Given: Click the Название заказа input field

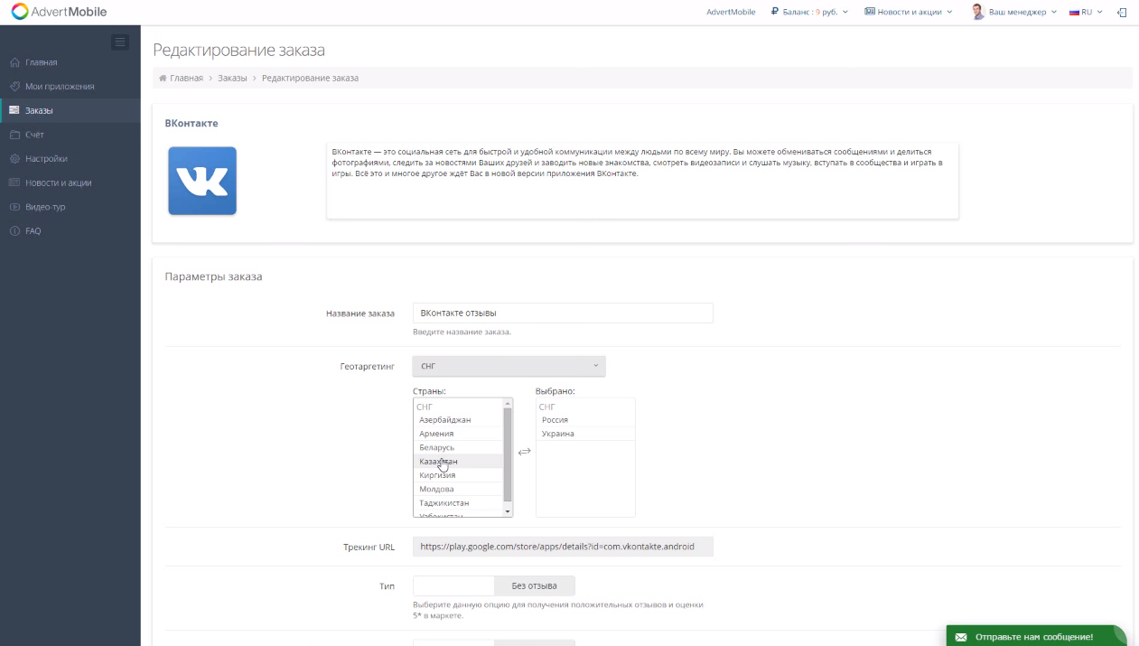Looking at the screenshot, I should 563,314.
